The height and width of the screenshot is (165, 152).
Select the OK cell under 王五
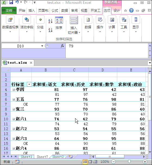click(x=21, y=104)
